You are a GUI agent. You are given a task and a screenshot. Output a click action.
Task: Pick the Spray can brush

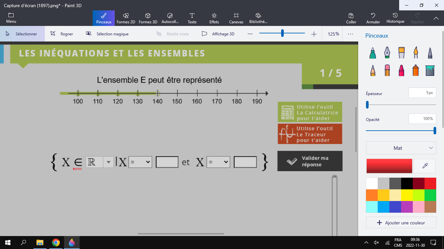click(416, 70)
